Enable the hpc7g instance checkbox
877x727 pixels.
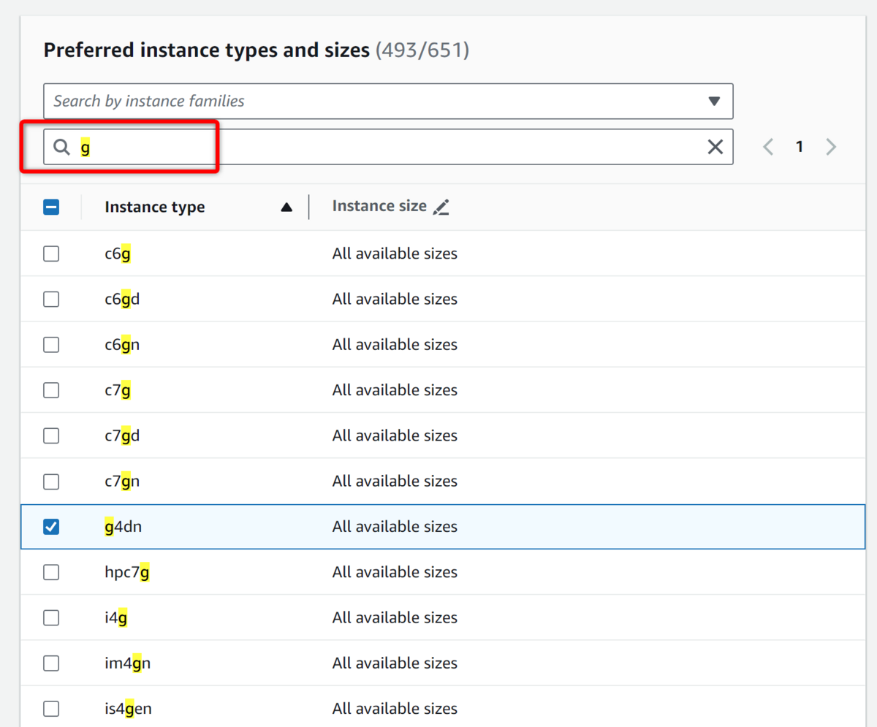(x=51, y=571)
